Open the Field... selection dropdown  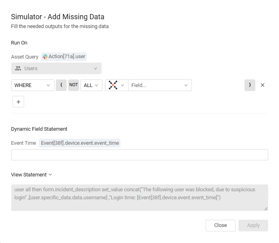160,85
